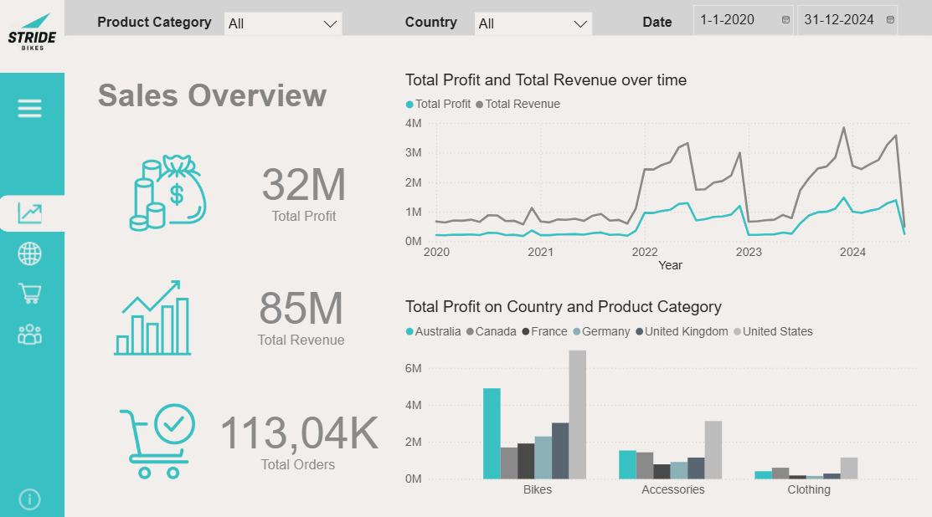
Task: Click Total Revenue legend entry in line chart
Action: (x=522, y=105)
